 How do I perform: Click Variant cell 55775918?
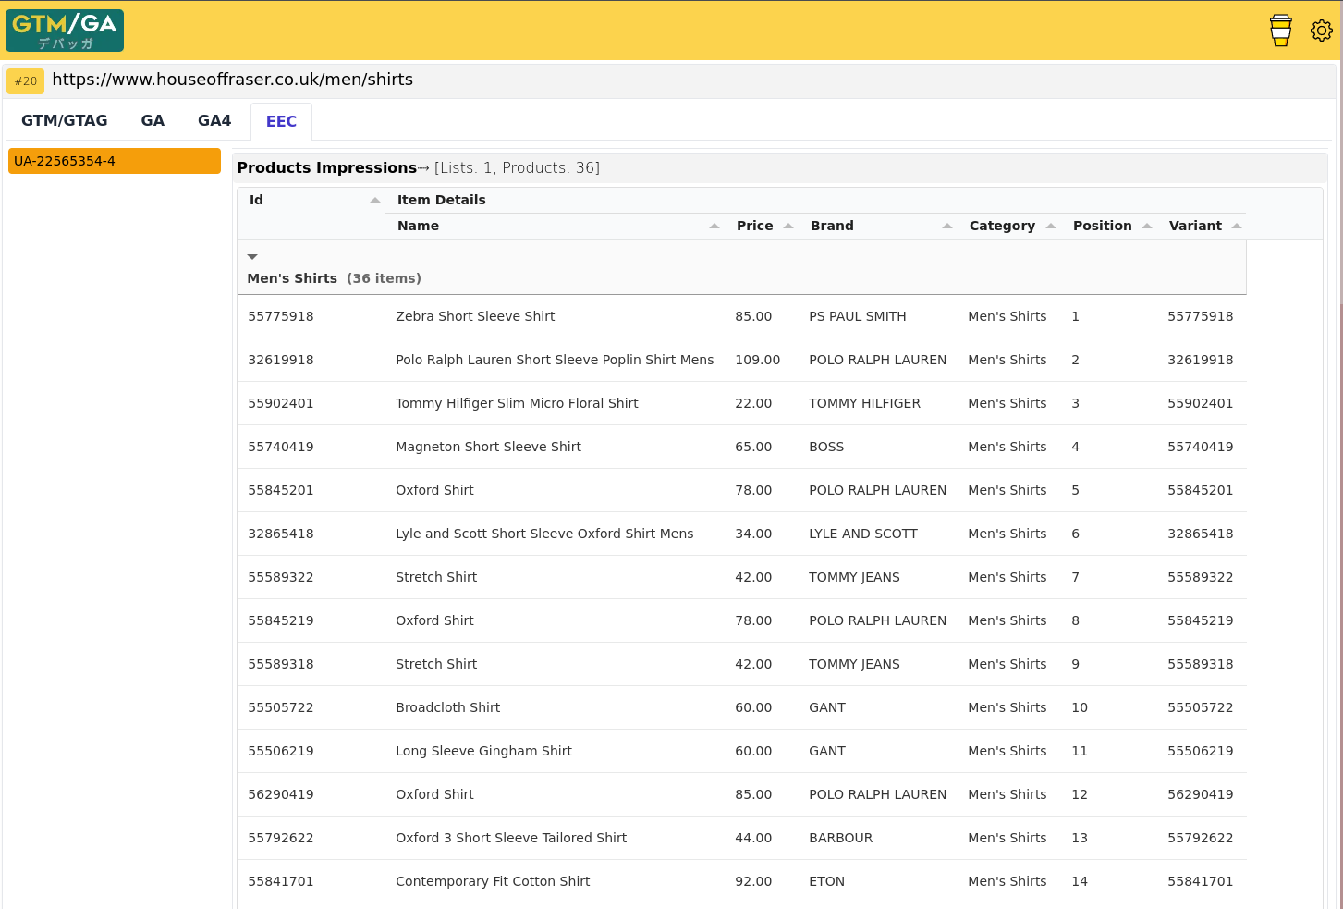coord(1201,316)
